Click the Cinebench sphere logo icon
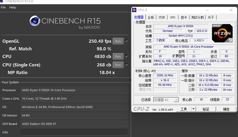This screenshot has width=238, height=137. 35,21
